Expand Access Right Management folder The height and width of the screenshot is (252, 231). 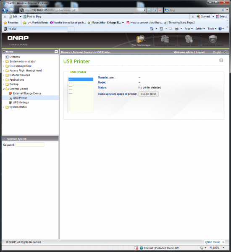pyautogui.click(x=3, y=71)
